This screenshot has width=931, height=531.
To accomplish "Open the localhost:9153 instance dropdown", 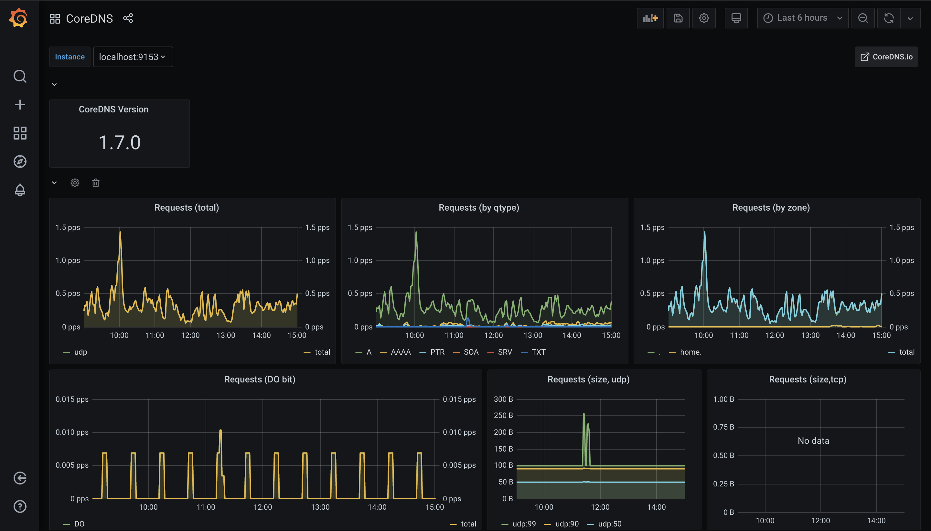I will tap(133, 57).
